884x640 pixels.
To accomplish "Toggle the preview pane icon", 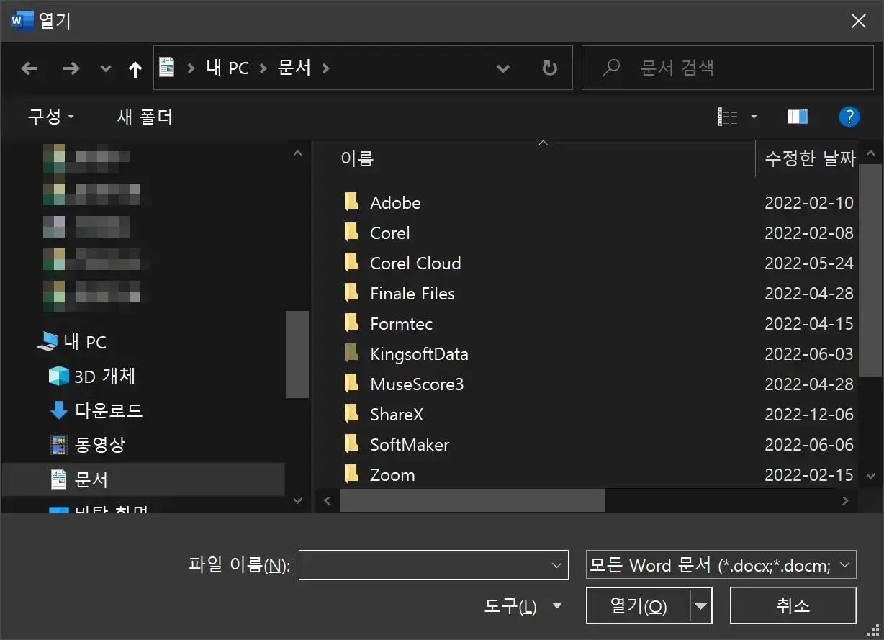I will click(798, 117).
